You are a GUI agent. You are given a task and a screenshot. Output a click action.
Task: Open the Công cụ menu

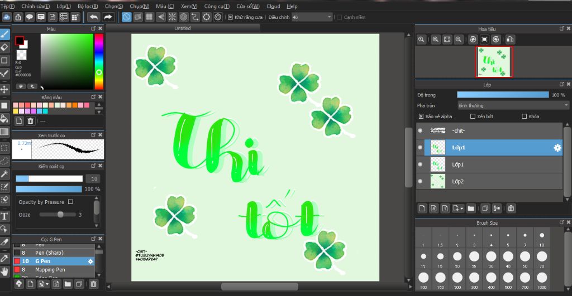(217, 6)
